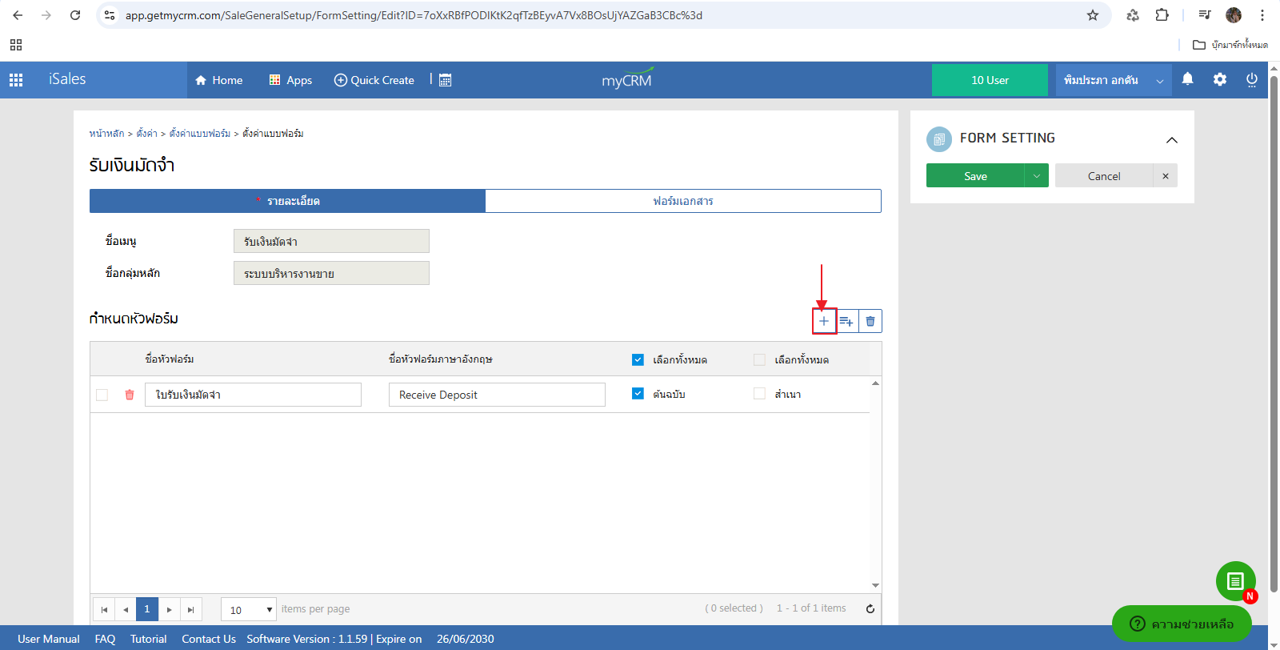Click the add multiple rows icon
Viewport: 1280px width, 650px height.
(846, 321)
